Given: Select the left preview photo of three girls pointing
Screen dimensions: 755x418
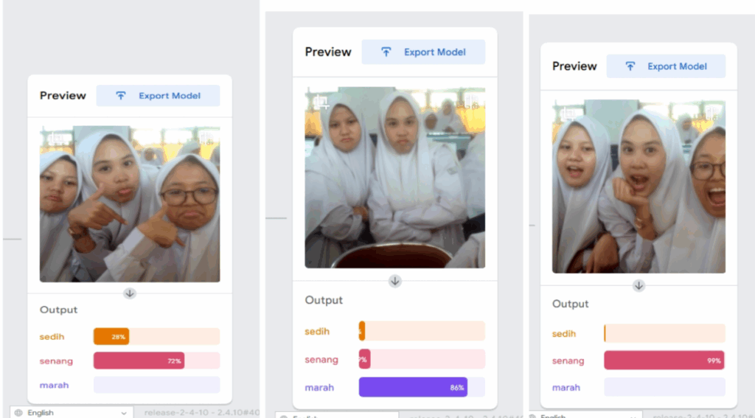Looking at the screenshot, I should point(130,203).
